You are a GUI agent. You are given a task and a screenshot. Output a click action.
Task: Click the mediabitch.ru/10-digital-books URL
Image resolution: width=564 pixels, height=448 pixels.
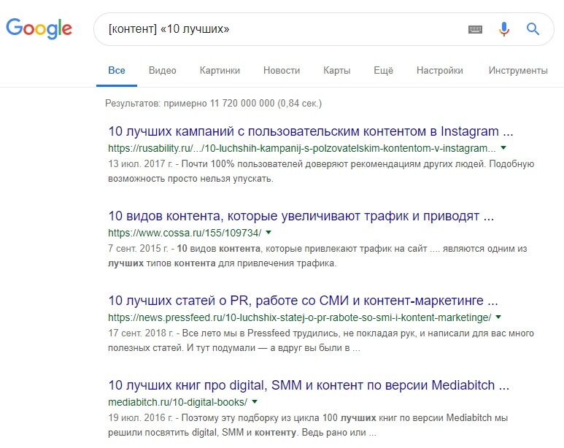tap(178, 402)
